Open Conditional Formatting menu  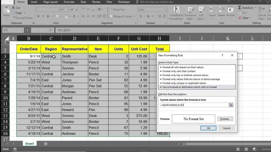click(176, 13)
